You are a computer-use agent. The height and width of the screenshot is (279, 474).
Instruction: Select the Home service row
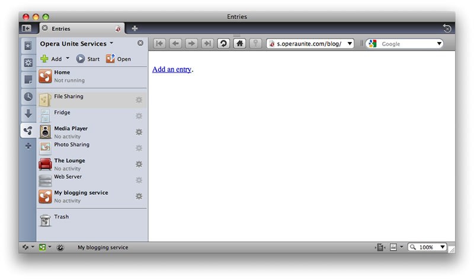[92, 77]
